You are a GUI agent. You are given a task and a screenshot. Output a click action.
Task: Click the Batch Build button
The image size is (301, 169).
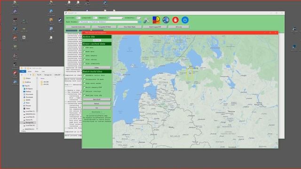pos(96,100)
